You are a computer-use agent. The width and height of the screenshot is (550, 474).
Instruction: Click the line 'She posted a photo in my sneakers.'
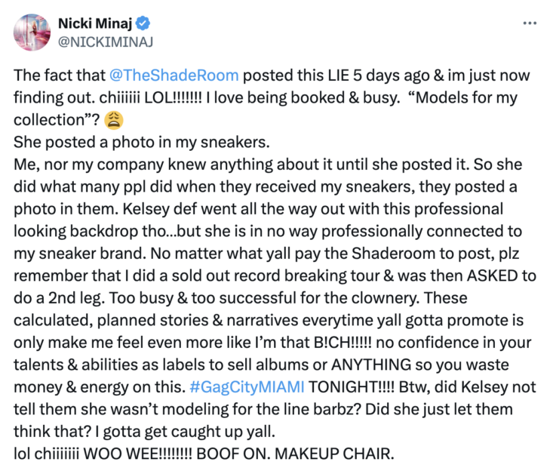click(x=142, y=143)
